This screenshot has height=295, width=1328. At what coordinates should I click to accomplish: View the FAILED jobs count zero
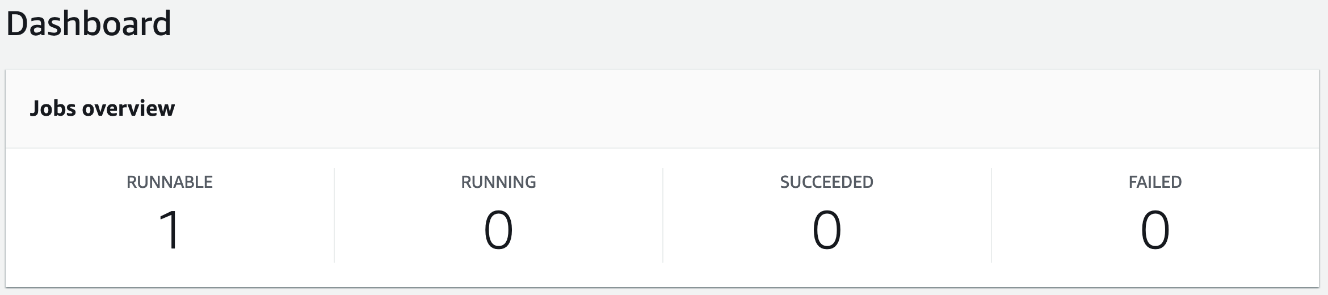pyautogui.click(x=1155, y=230)
